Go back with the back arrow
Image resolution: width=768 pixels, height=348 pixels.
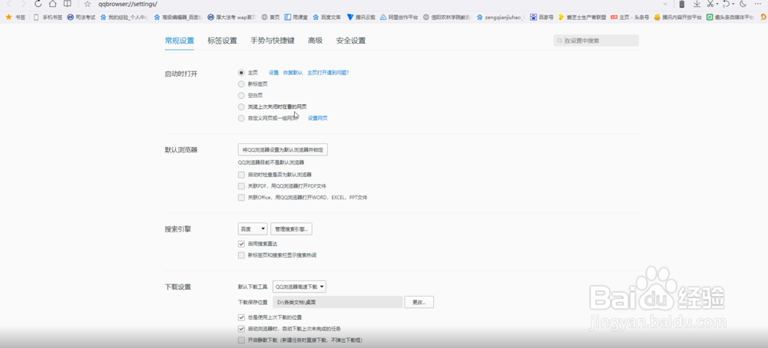click(8, 4)
